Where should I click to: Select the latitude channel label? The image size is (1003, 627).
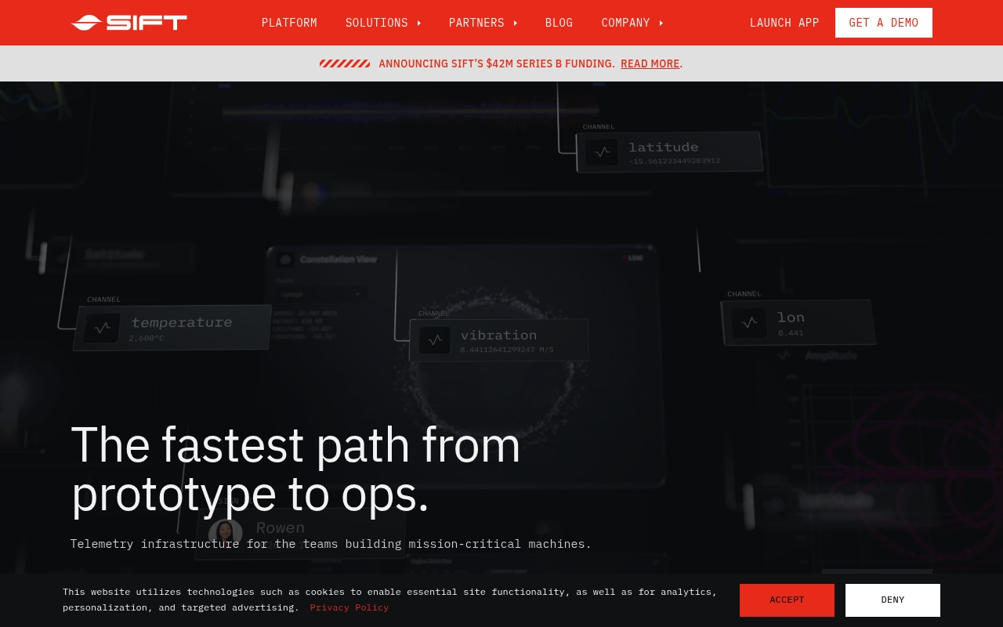coord(663,147)
